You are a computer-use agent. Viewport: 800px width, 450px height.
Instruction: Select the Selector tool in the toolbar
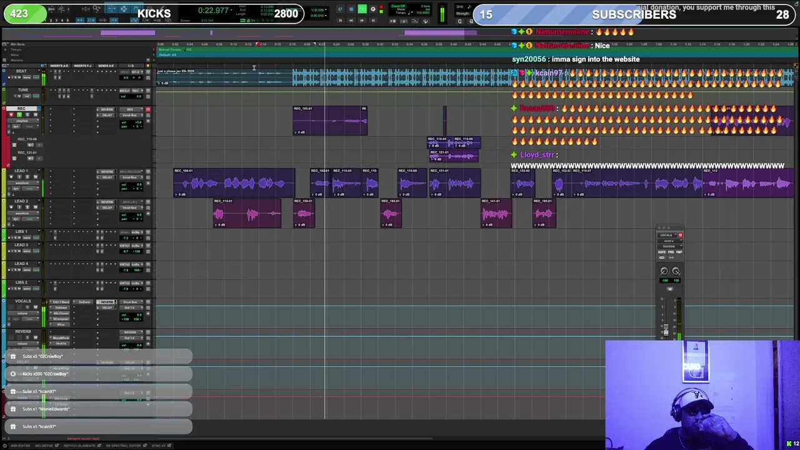tap(124, 7)
